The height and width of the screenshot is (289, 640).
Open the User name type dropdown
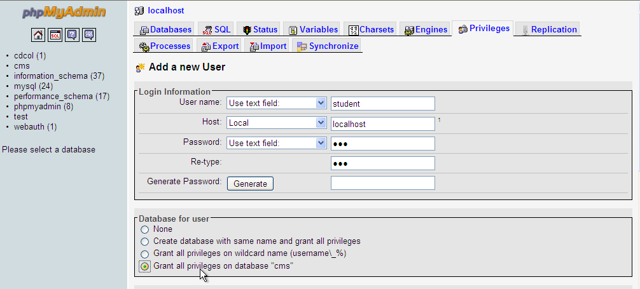(276, 103)
